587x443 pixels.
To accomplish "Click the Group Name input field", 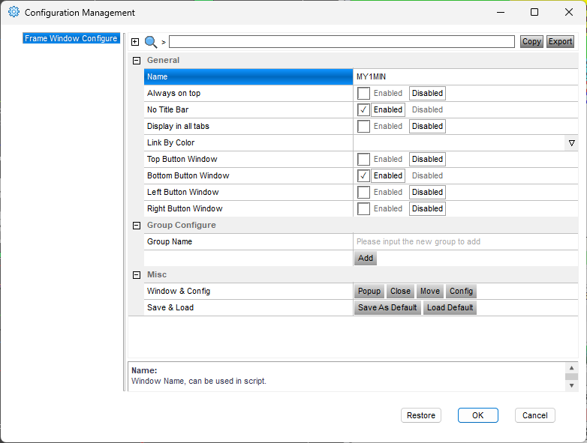I will 465,242.
